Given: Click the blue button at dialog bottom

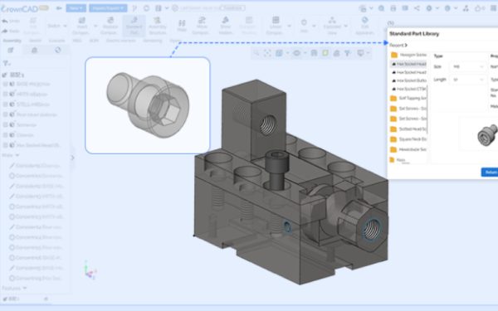Looking at the screenshot, I should click(490, 172).
